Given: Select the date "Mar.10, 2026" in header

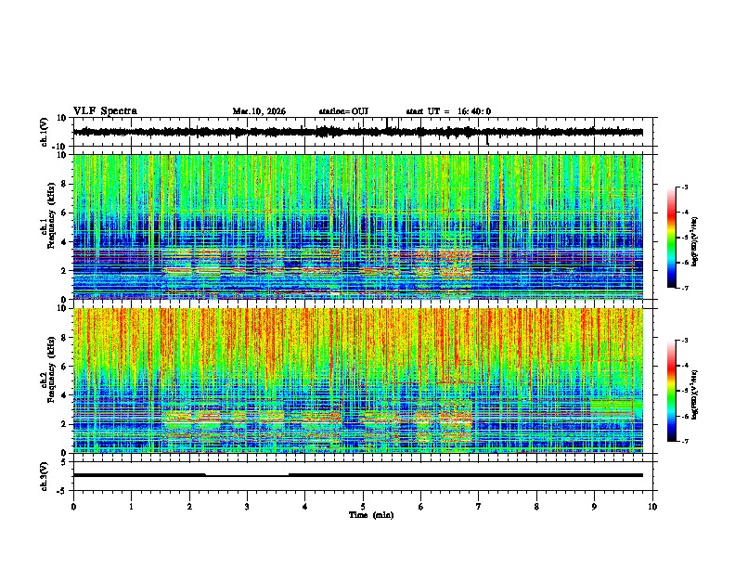Looking at the screenshot, I should coord(259,111).
